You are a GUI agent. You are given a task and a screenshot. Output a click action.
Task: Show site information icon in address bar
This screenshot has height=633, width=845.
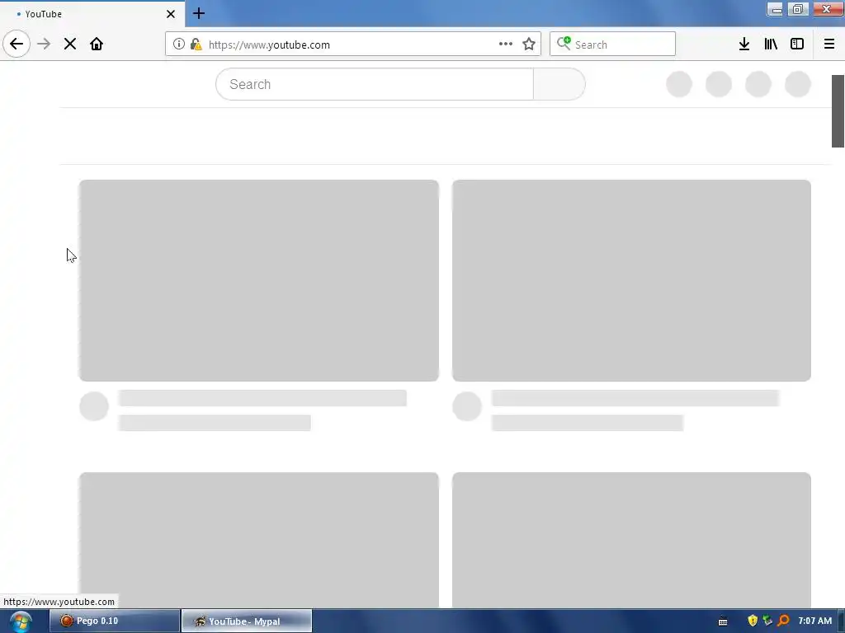coord(179,45)
